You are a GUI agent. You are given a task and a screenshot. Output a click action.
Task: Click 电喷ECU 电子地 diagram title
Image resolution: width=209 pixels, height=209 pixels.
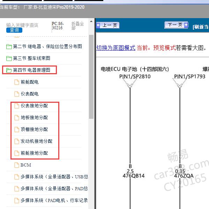[135, 69]
